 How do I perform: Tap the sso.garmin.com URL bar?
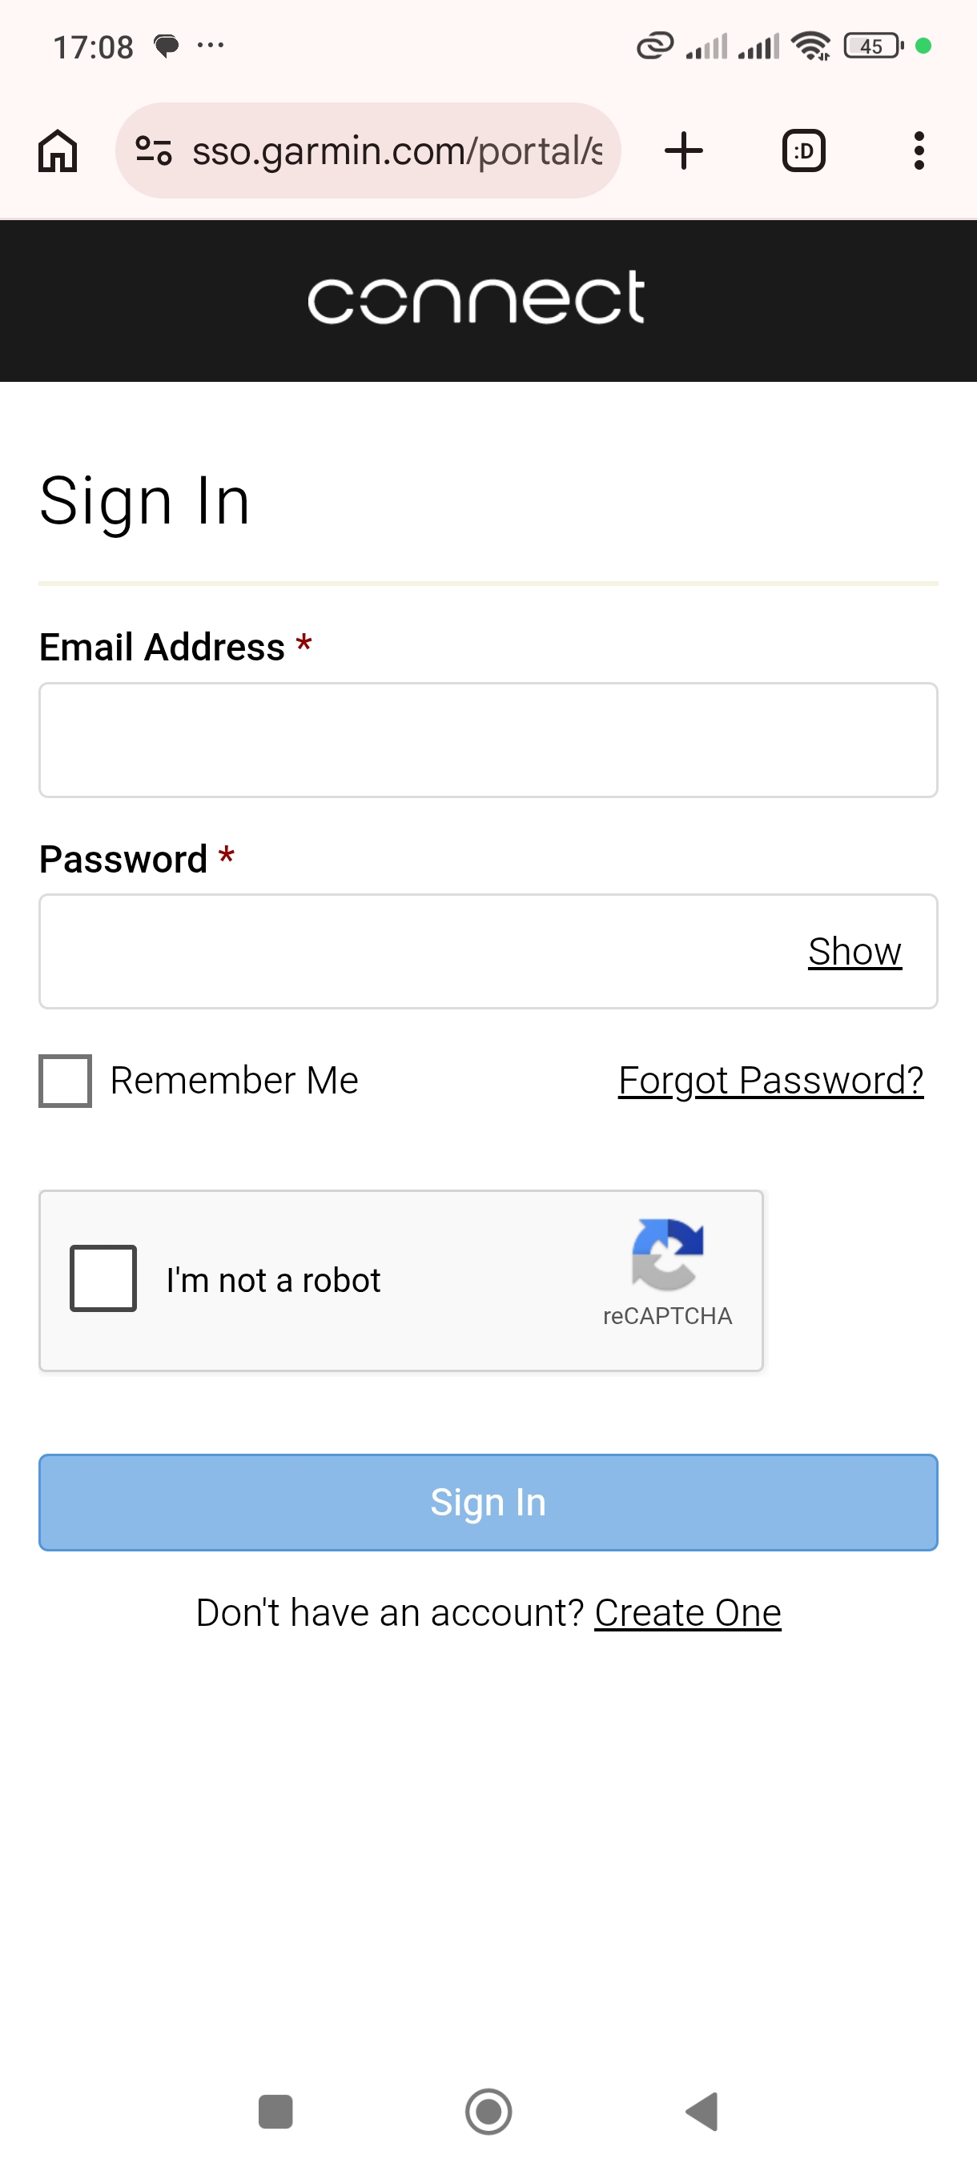pos(396,152)
